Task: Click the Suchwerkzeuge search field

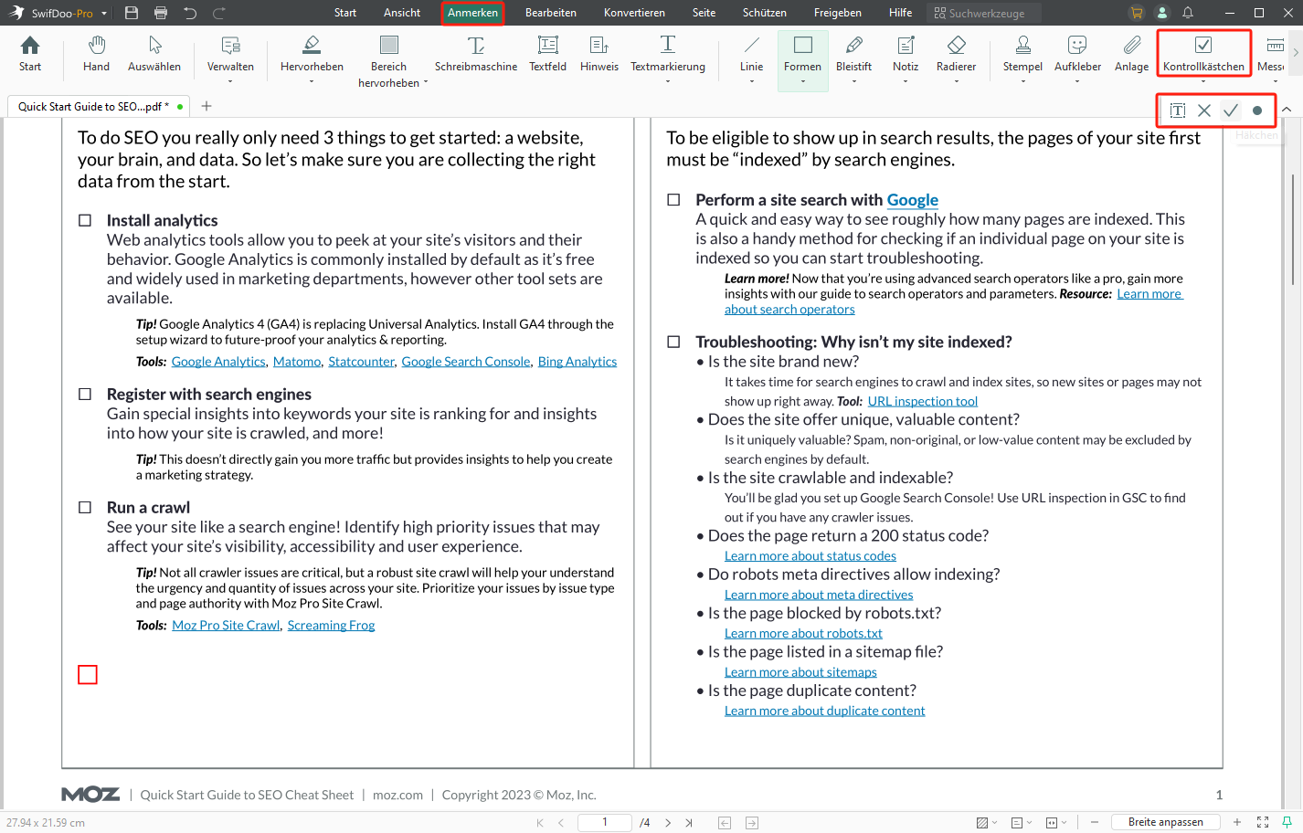Action: 984,13
